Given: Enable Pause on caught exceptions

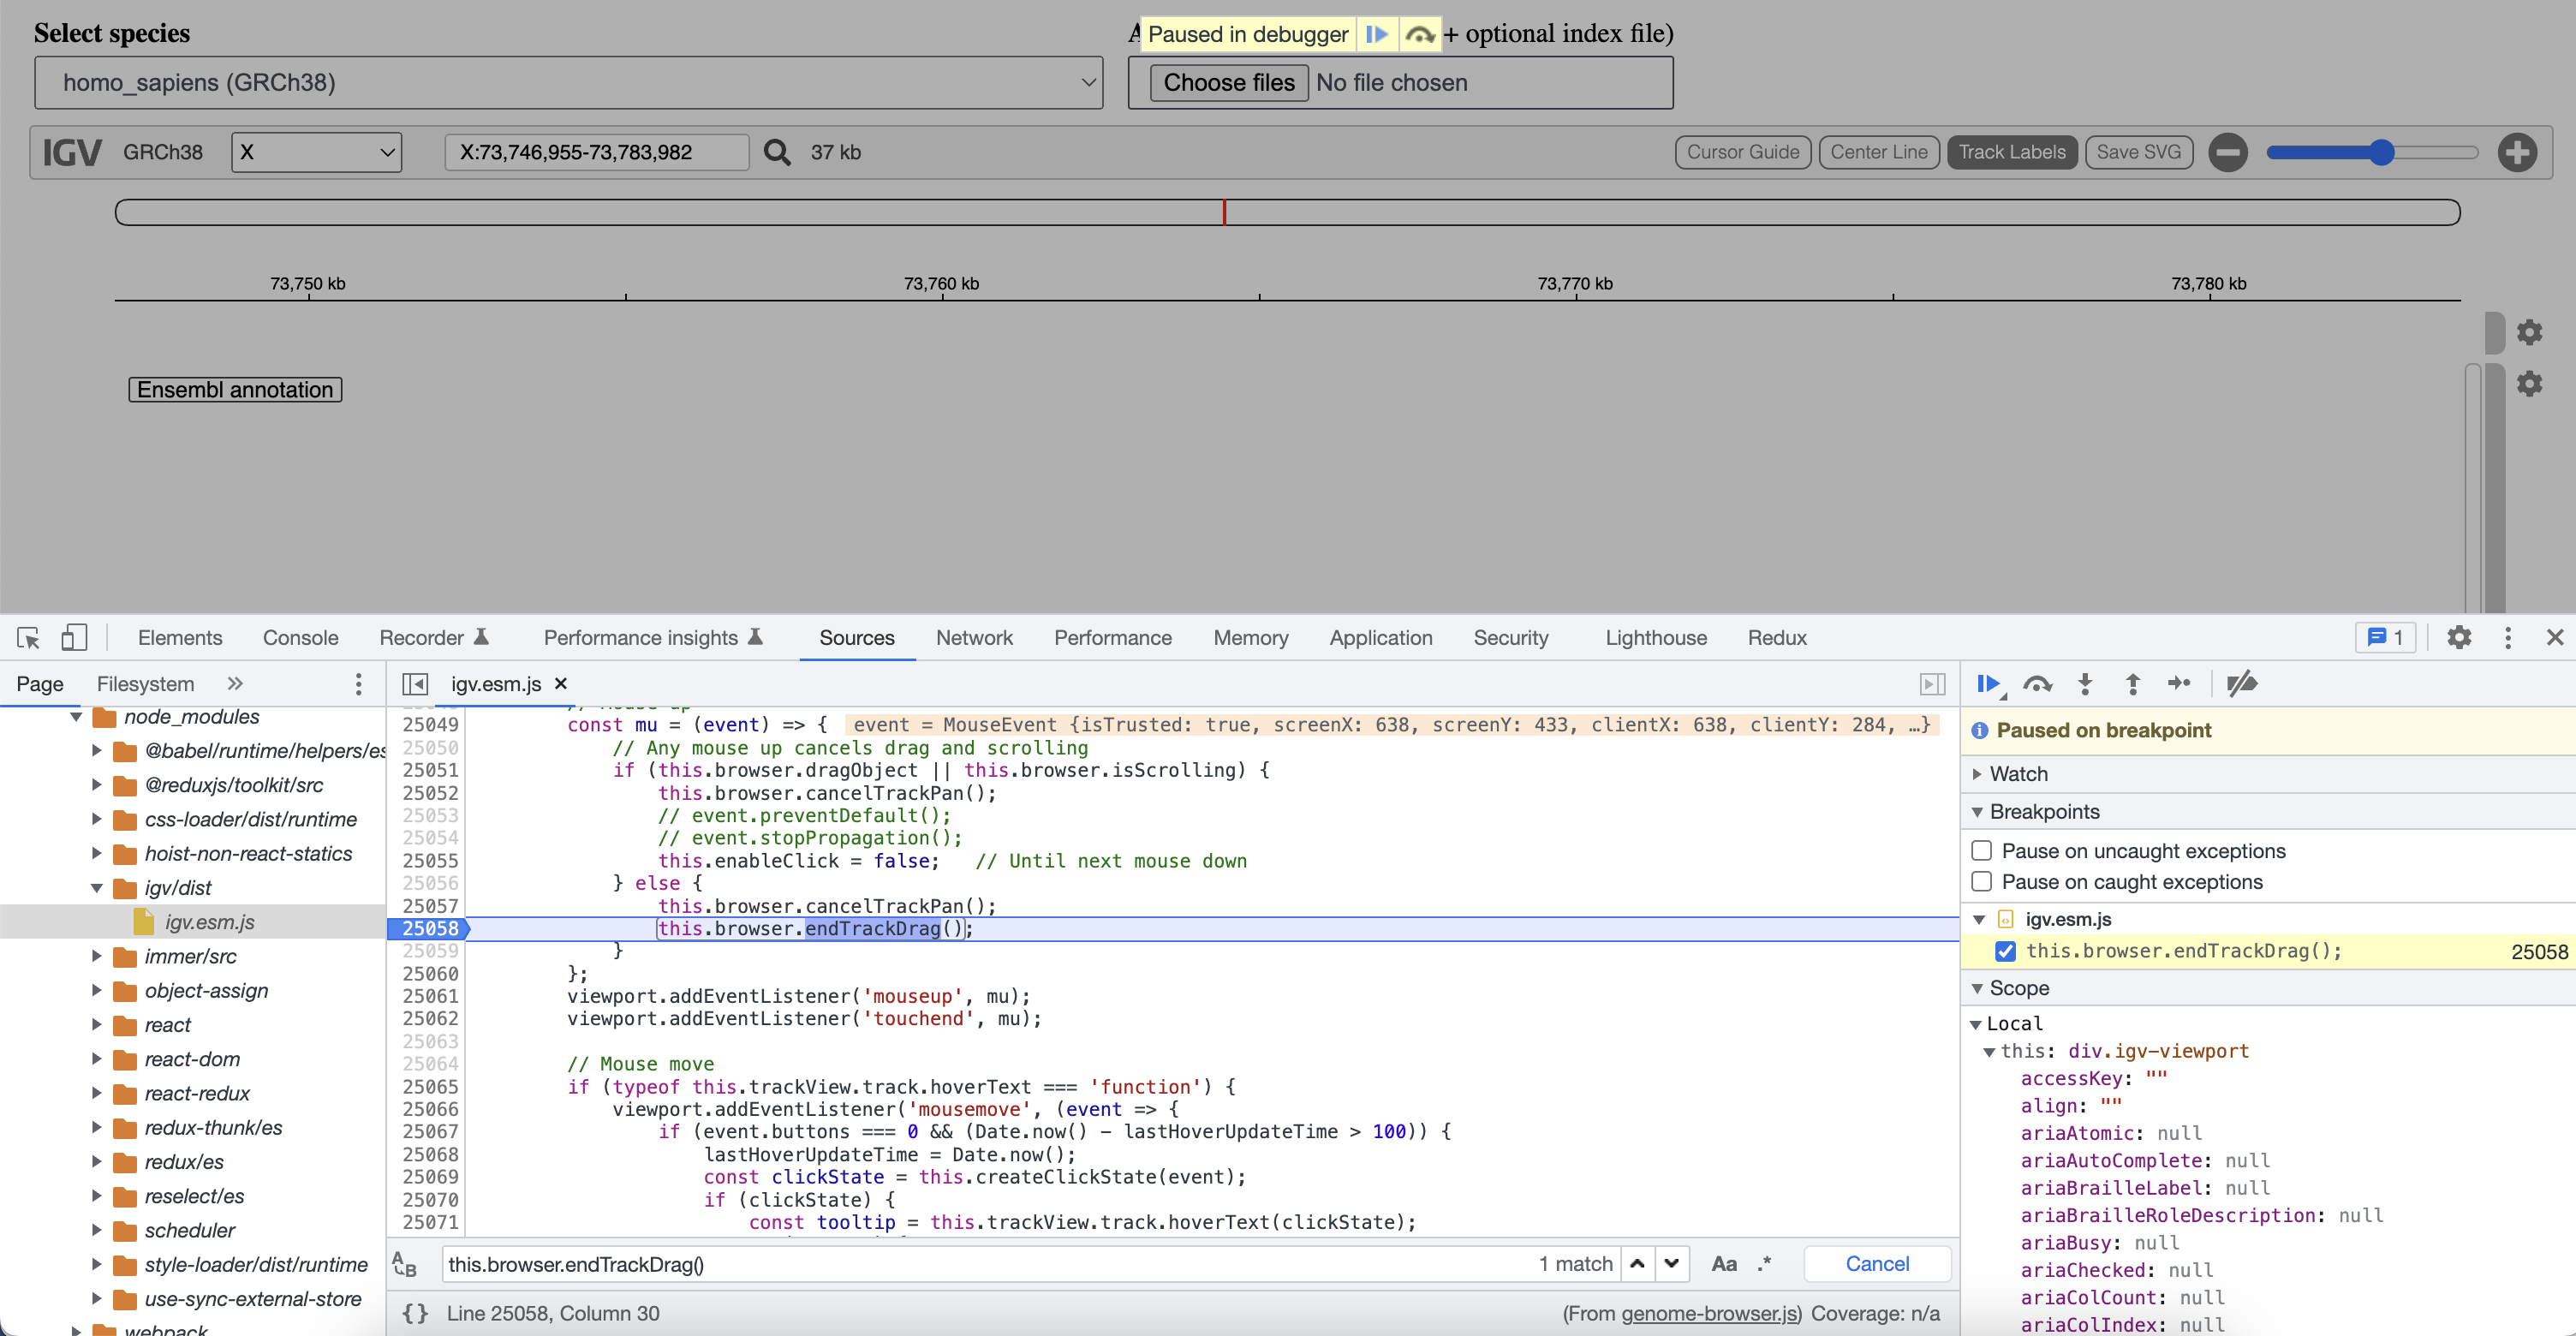Looking at the screenshot, I should [x=1982, y=881].
